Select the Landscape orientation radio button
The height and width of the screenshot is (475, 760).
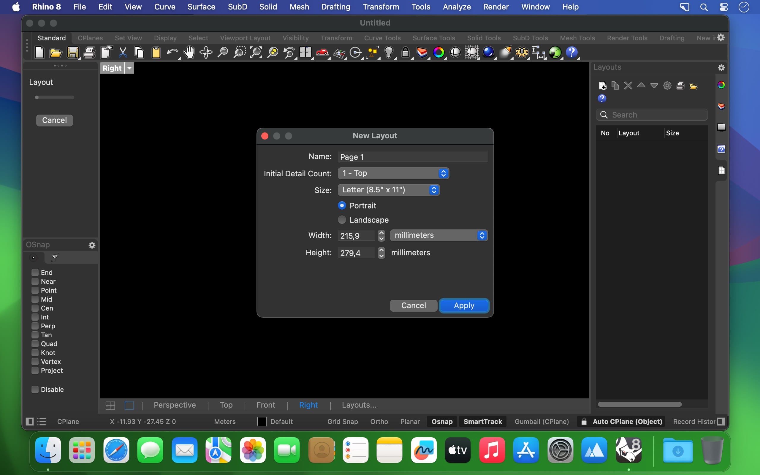point(342,220)
